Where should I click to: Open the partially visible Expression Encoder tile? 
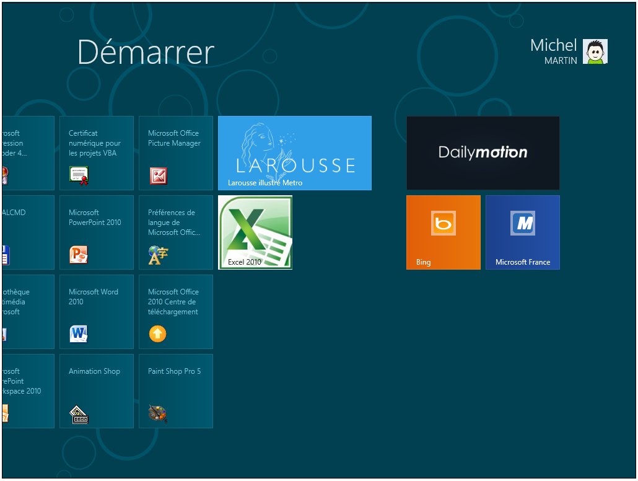click(x=28, y=153)
